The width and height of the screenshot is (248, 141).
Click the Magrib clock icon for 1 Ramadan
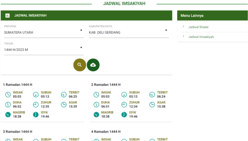click(8, 115)
